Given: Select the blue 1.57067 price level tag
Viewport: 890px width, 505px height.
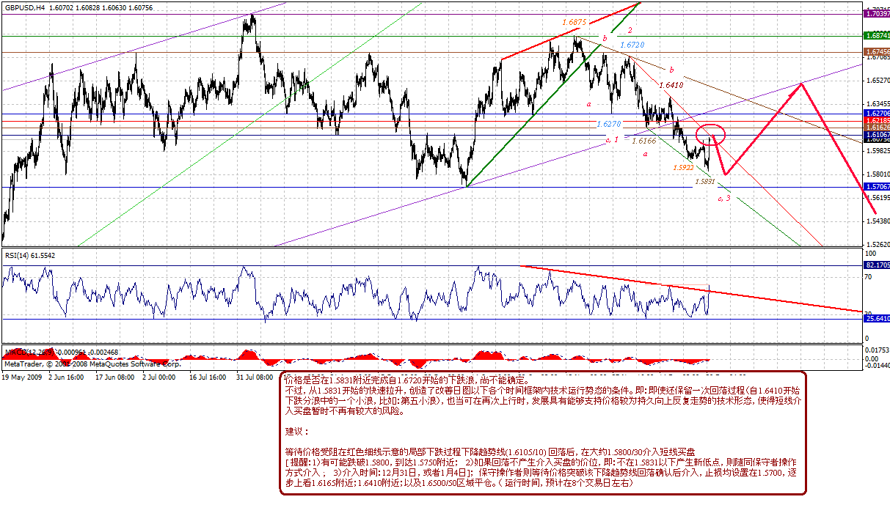Looking at the screenshot, I should tap(878, 187).
